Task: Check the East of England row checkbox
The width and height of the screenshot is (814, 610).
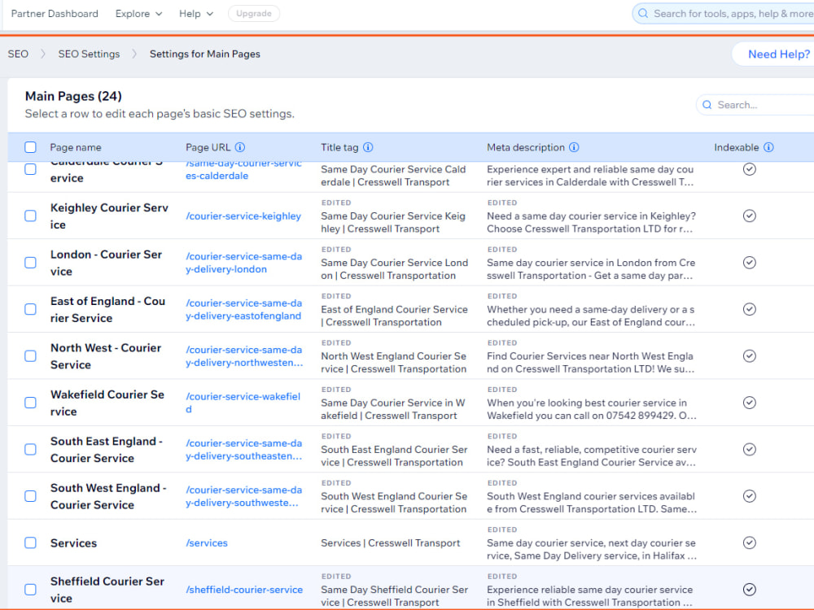Action: pyautogui.click(x=31, y=309)
